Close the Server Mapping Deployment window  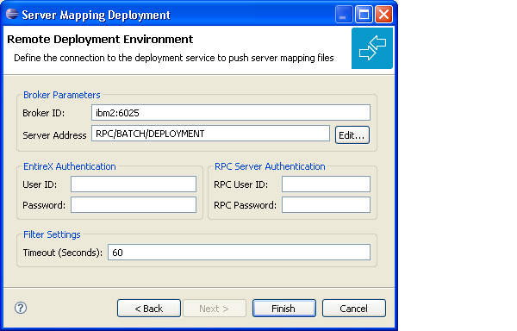tap(383, 14)
